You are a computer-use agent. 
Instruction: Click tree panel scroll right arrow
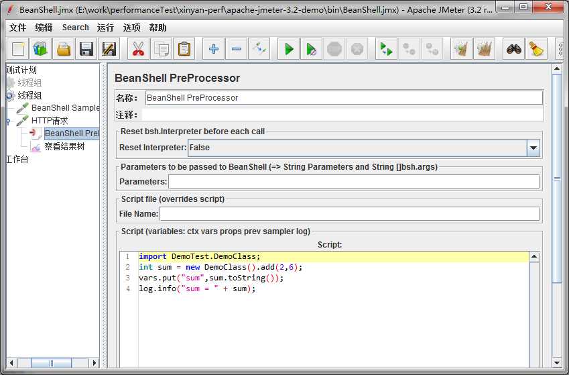(x=94, y=363)
